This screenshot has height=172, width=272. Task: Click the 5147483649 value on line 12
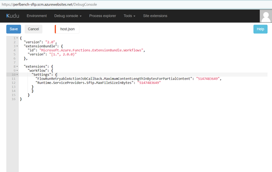click(x=149, y=83)
